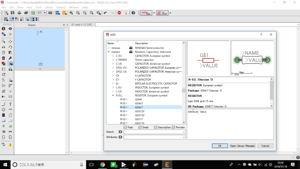This screenshot has height=169, width=300.
Task: Click the taskbar search box
Action: pyautogui.click(x=48, y=165)
